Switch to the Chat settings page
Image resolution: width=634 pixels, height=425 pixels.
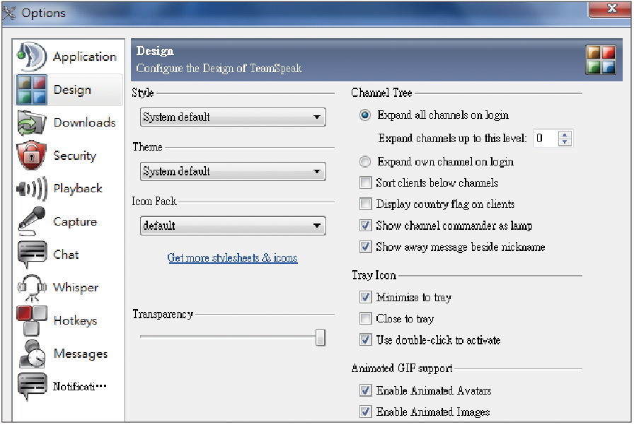tap(66, 255)
